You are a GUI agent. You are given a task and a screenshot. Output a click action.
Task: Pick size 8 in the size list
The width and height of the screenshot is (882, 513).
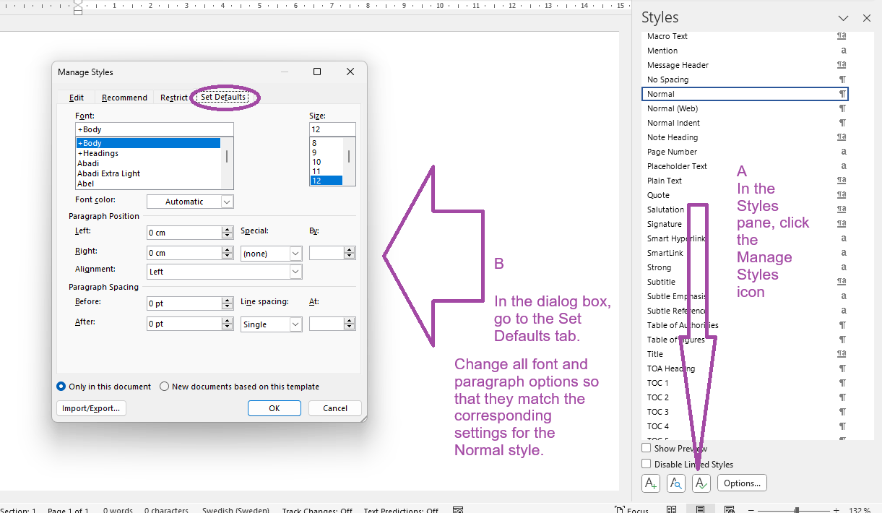pyautogui.click(x=327, y=143)
